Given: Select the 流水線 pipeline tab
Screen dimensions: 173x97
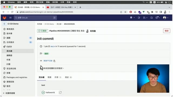Looking at the screenshot, I should click(41, 77).
